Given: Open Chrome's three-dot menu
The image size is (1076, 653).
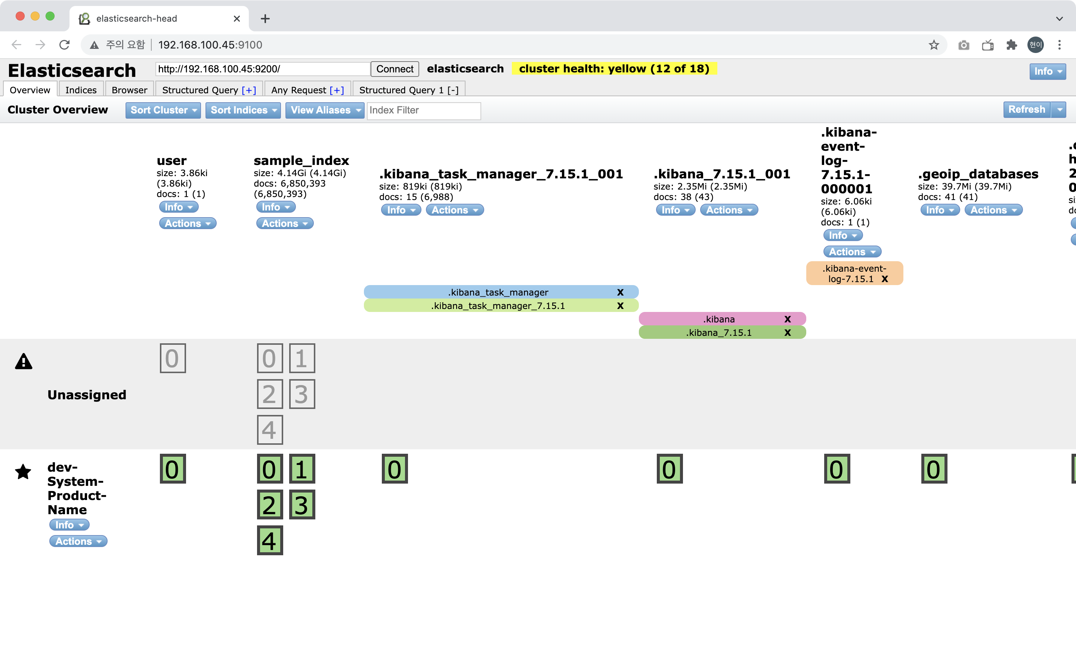Looking at the screenshot, I should pyautogui.click(x=1060, y=45).
